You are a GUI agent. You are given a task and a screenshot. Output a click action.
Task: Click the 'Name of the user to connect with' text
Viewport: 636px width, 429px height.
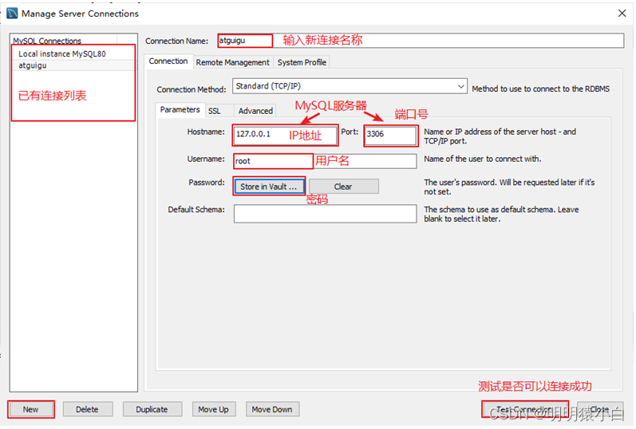pos(482,159)
